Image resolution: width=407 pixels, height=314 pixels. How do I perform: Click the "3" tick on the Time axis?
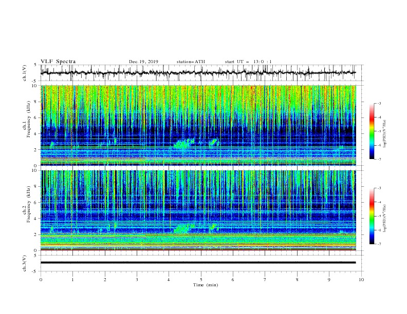coord(137,280)
